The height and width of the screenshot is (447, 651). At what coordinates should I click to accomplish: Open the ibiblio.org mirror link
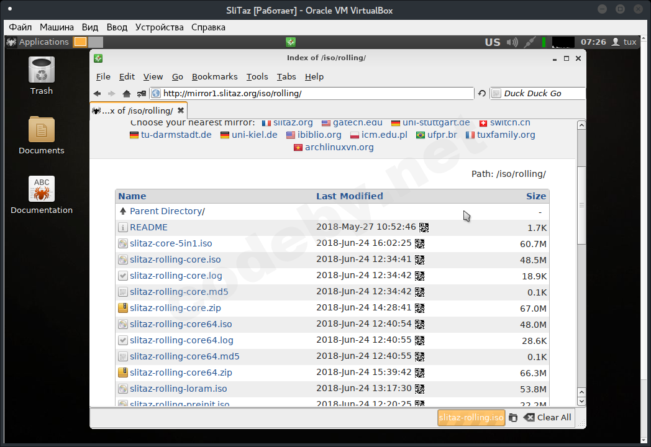[319, 135]
